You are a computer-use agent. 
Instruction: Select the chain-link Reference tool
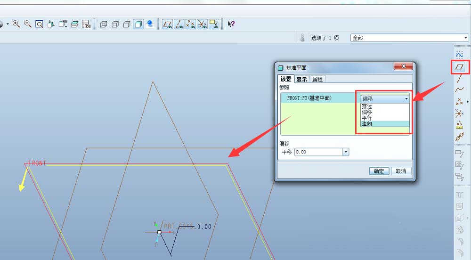pyautogui.click(x=459, y=137)
